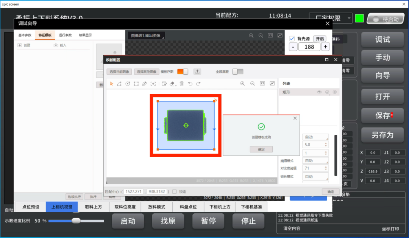Toggle the 全部屏蔽 switch
This screenshot has height=238, width=409.
(238, 72)
